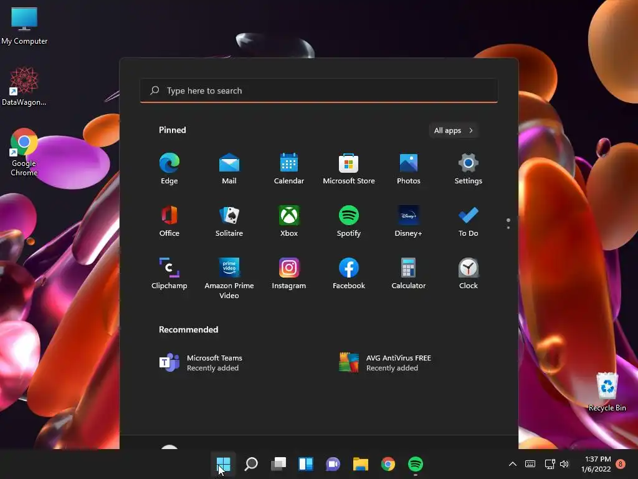Viewport: 638px width, 479px height.
Task: Select My Computer desktop icon
Action: 24,26
